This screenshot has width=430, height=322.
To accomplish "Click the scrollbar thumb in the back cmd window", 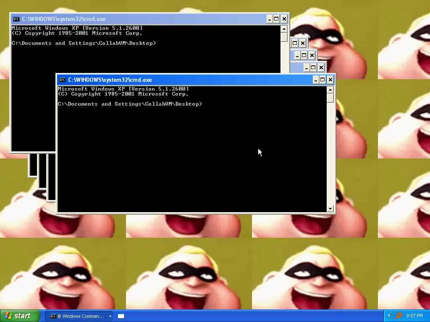I will [x=284, y=37].
